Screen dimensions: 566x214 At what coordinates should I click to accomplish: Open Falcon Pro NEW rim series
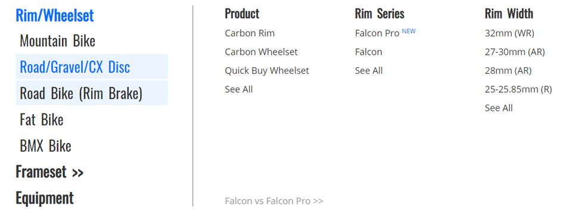tap(385, 33)
